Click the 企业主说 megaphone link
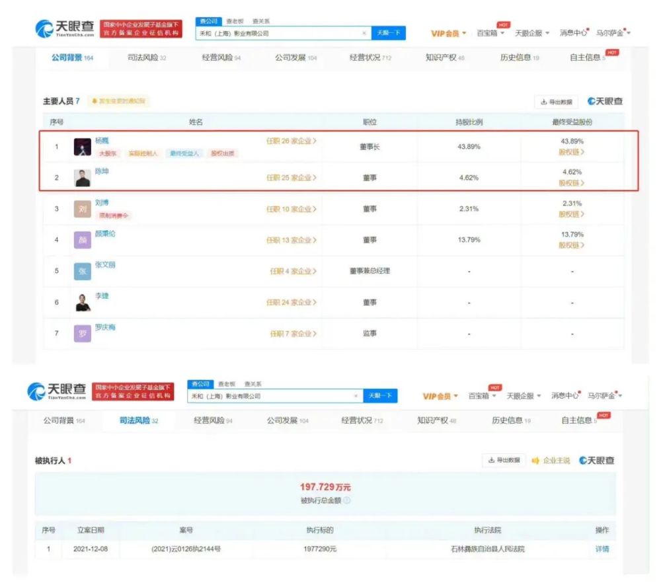661x587 pixels. tap(551, 461)
